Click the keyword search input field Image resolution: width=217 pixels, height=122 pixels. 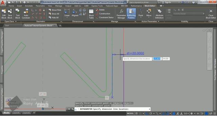(x=142, y=2)
